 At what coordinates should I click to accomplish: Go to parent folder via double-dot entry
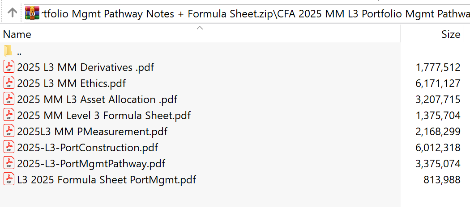coord(19,51)
